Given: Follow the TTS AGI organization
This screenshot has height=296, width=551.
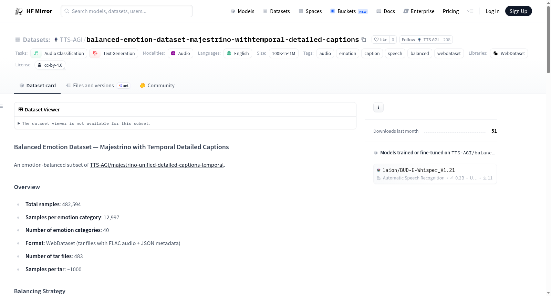Looking at the screenshot, I should (420, 40).
